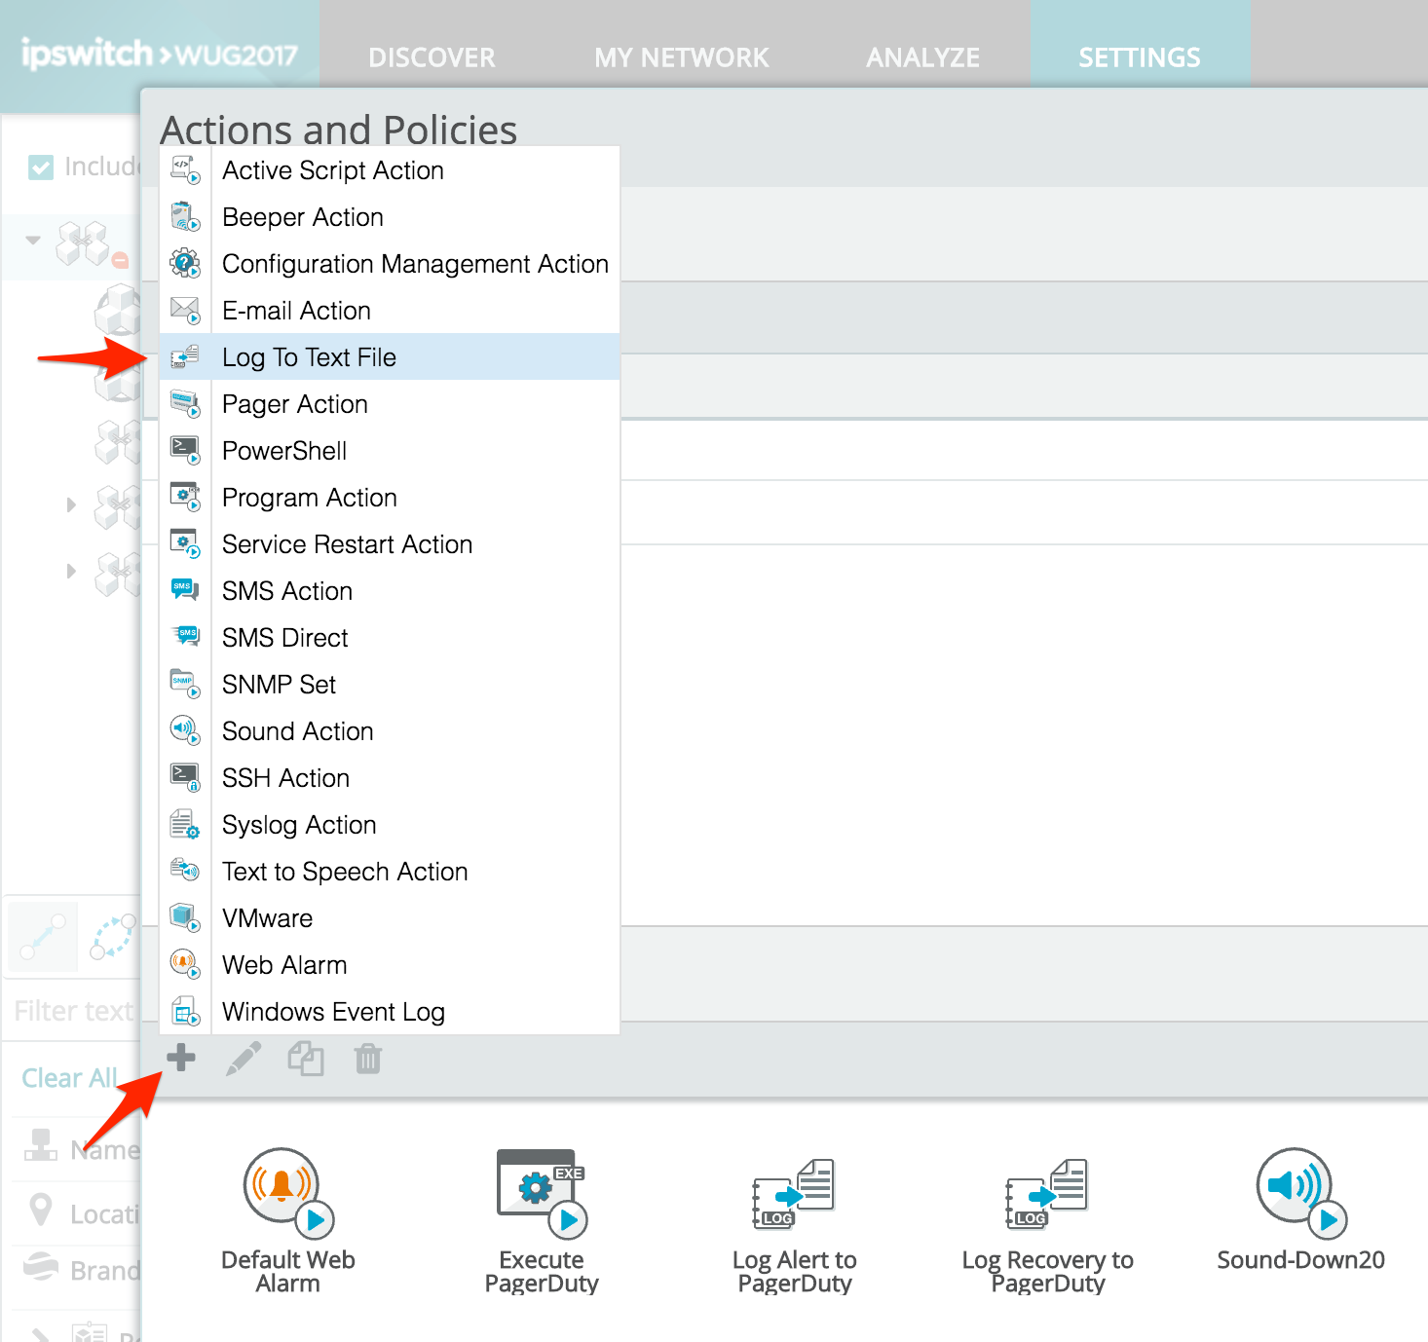Viewport: 1428px width, 1342px height.
Task: Click the copy action icon
Action: click(x=305, y=1059)
